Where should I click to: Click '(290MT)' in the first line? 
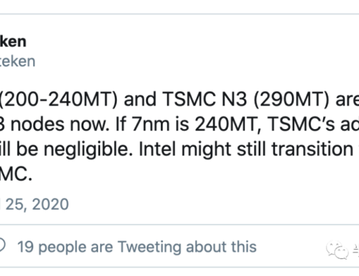point(291,99)
